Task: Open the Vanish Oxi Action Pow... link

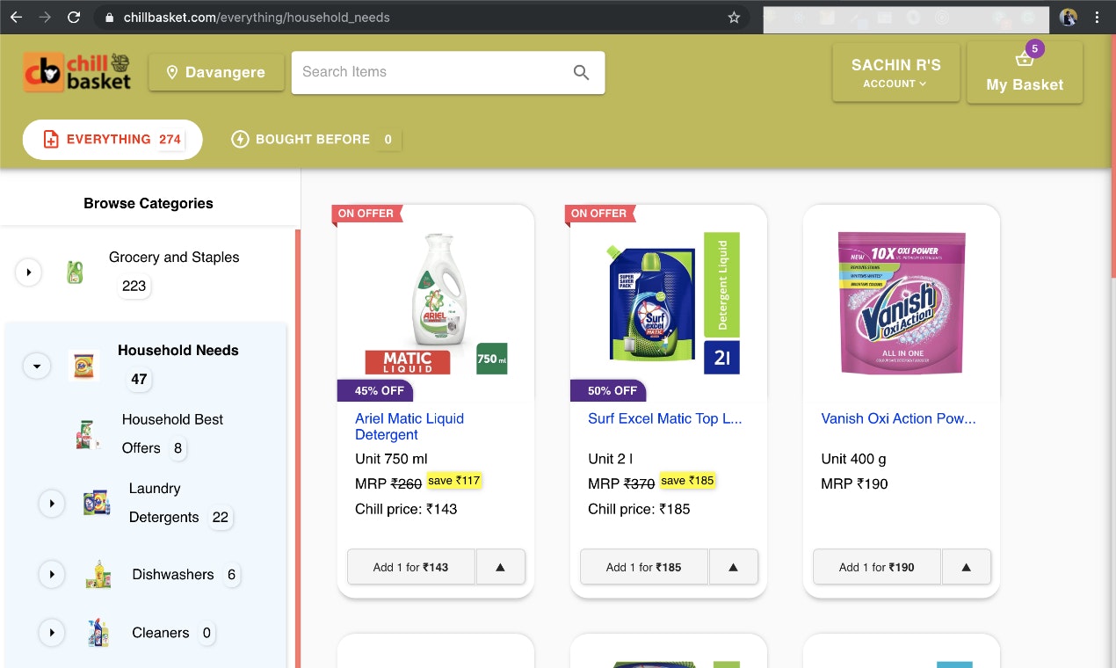Action: point(898,418)
